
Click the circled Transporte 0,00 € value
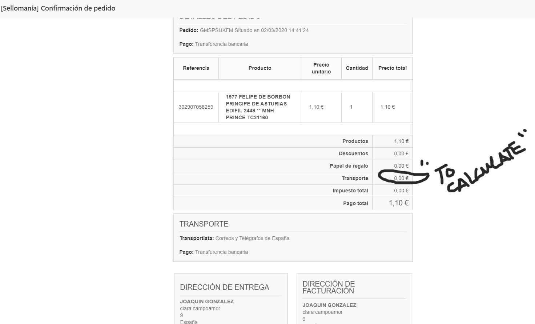pyautogui.click(x=401, y=178)
